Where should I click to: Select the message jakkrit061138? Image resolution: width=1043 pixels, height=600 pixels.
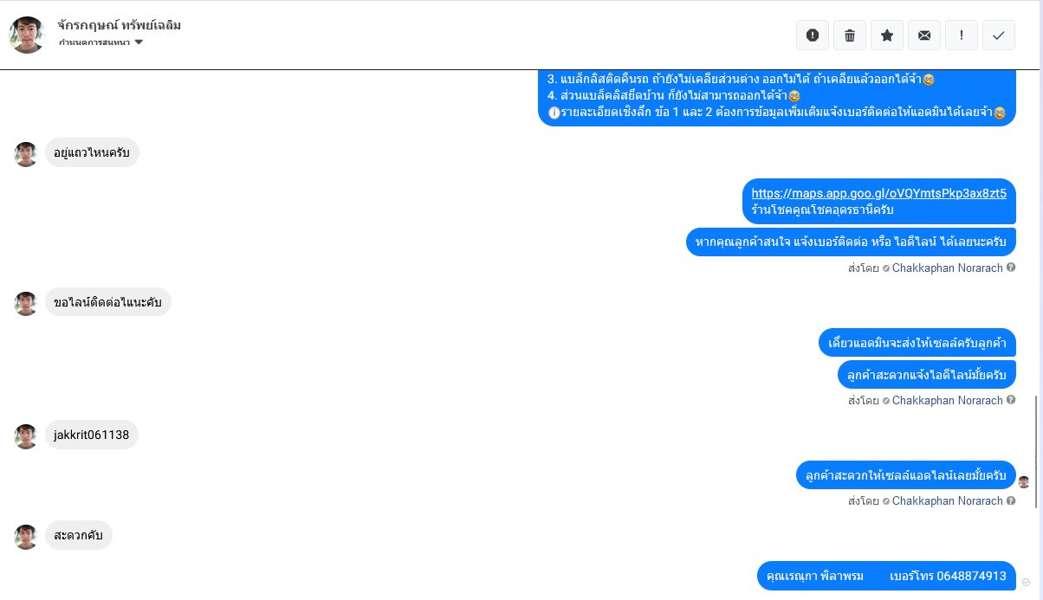(92, 435)
